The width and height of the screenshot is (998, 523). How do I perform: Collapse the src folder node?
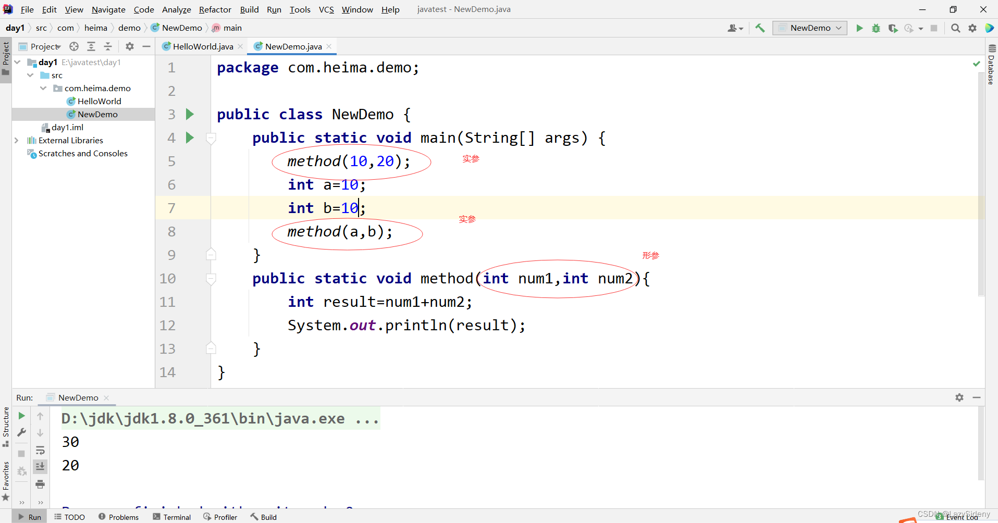tap(30, 75)
